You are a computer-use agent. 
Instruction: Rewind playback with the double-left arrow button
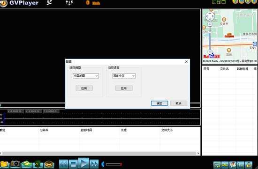(x=63, y=164)
